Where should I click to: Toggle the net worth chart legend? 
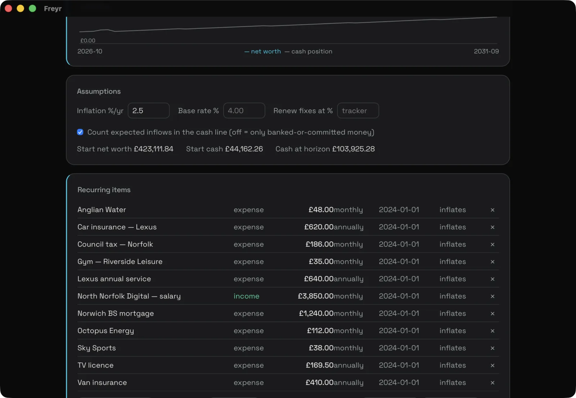coord(262,51)
